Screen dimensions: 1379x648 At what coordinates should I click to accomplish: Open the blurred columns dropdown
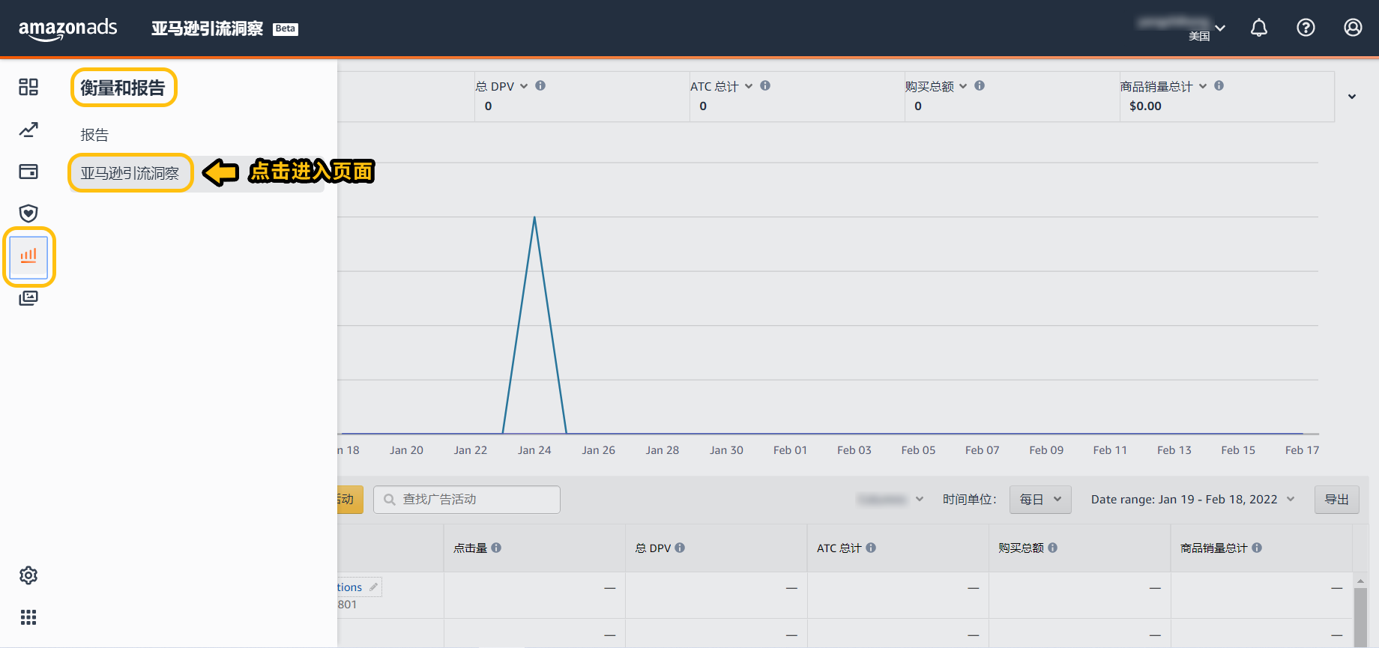tap(890, 500)
